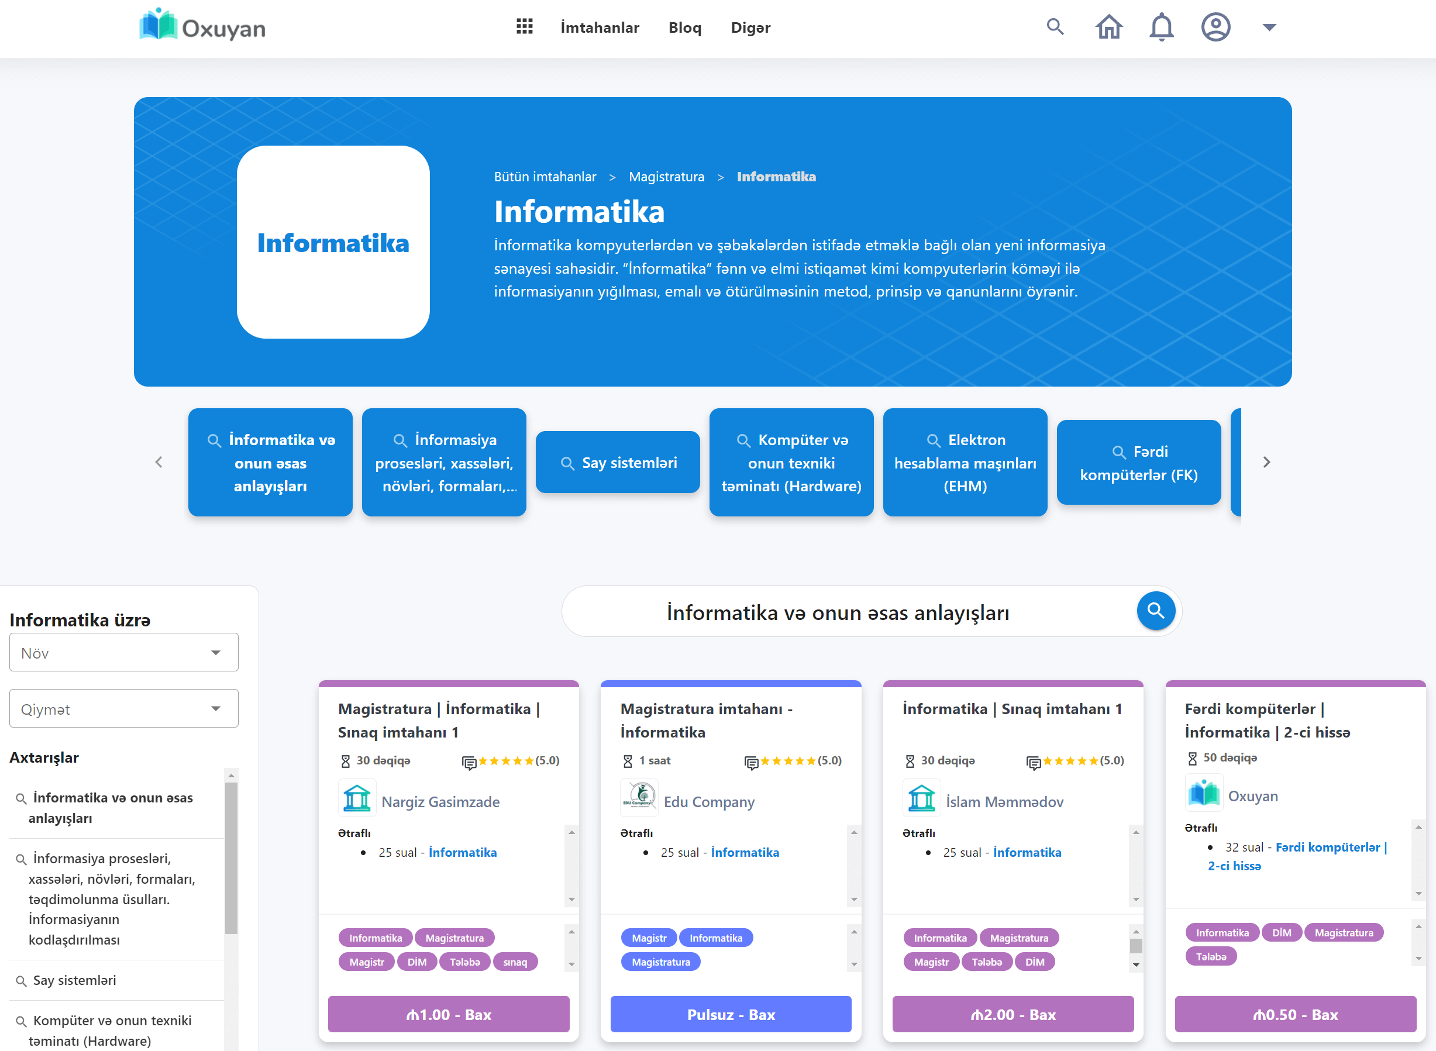Click hourglass icon beside 50 dəqiqə
This screenshot has width=1436, height=1051.
pyautogui.click(x=1192, y=759)
